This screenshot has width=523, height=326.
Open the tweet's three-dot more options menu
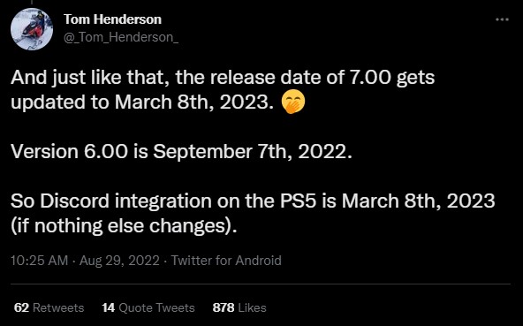502,19
